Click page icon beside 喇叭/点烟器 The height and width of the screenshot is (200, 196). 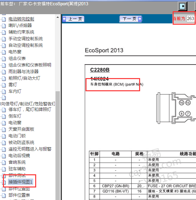tap(4, 26)
